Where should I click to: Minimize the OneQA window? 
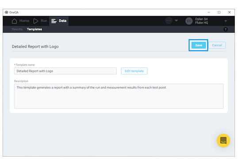click(209, 12)
